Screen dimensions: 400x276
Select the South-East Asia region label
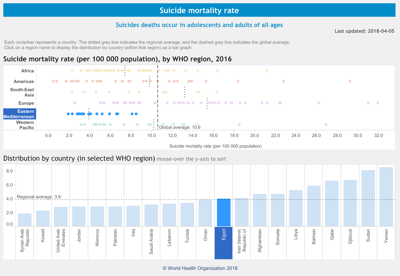(x=22, y=92)
